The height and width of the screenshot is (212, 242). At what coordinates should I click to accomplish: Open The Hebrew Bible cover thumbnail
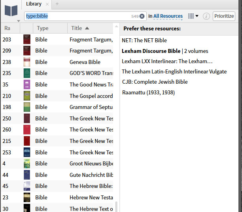pyautogui.click(x=27, y=186)
